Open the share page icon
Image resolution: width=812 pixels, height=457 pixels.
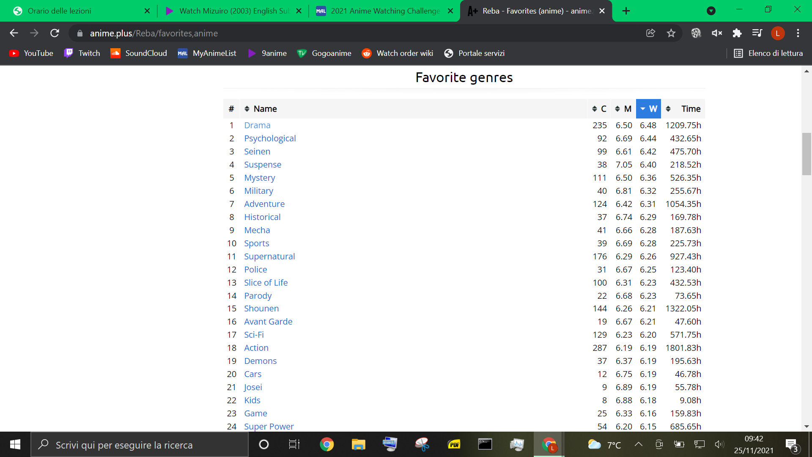point(650,33)
